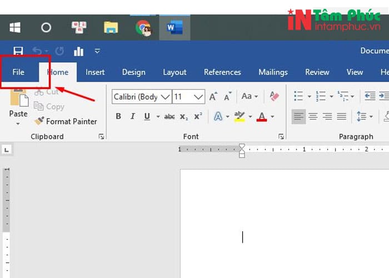The image size is (389, 278).
Task: Toggle Subscript formatting
Action: (x=184, y=116)
